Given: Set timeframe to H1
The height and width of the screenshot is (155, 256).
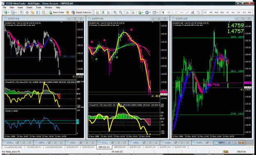Looking at the screenshot, I should tap(228, 12).
